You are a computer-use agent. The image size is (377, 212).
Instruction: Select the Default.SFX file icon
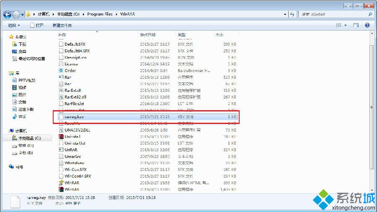[61, 44]
